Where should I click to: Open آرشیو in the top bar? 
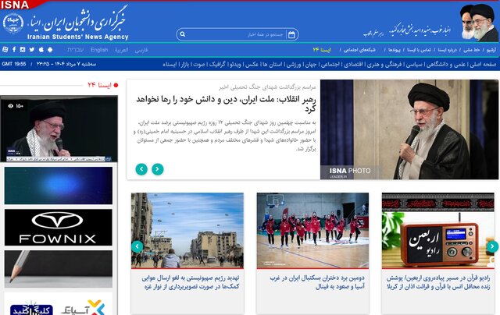point(491,50)
